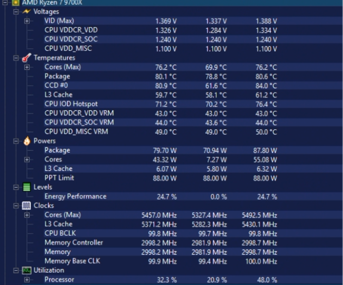Screen dimensions: 343x285
Task: Click the 6.32 W L3 Cache maximum
Action: tap(267, 169)
